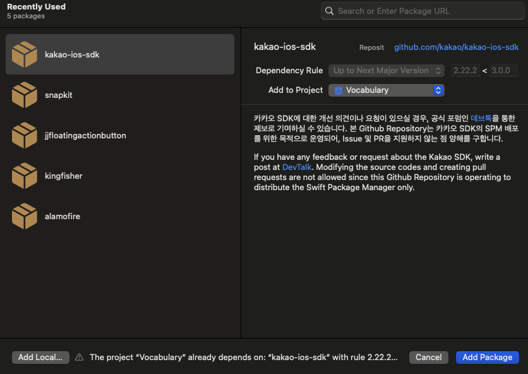Open the Dependency Rule dropdown

point(387,70)
